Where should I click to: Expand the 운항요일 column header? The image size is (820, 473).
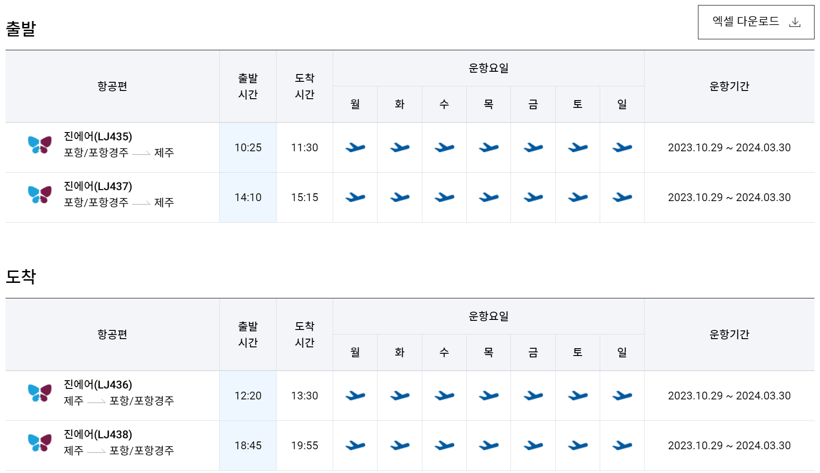[489, 68]
